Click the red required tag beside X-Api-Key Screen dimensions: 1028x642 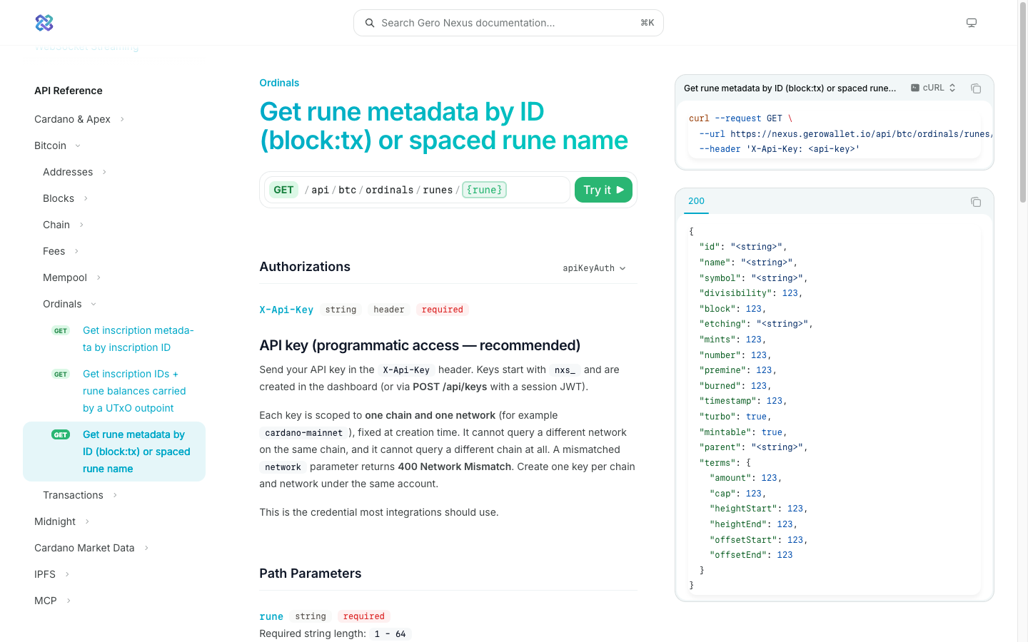coord(442,310)
